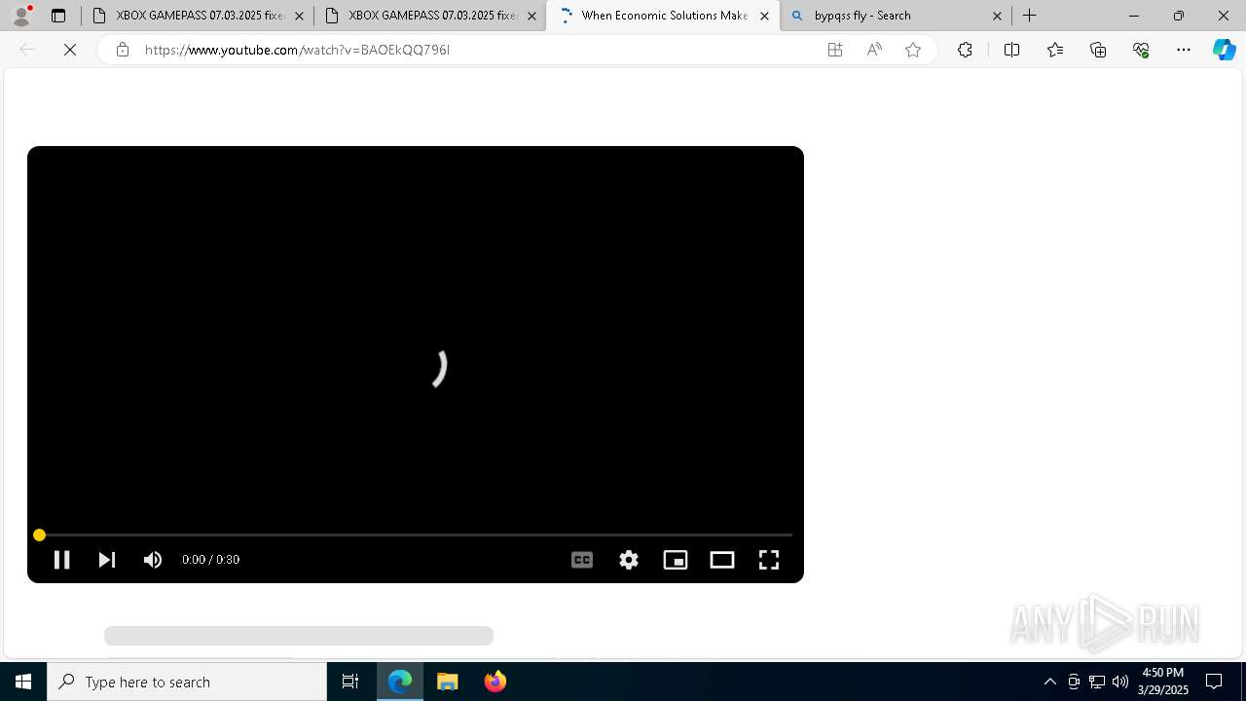Pause the YouTube video
This screenshot has height=701, width=1246.
pyautogui.click(x=61, y=560)
